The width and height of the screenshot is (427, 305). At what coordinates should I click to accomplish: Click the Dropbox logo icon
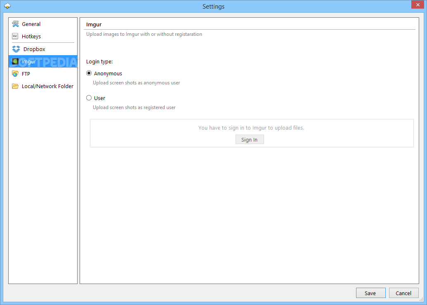16,49
